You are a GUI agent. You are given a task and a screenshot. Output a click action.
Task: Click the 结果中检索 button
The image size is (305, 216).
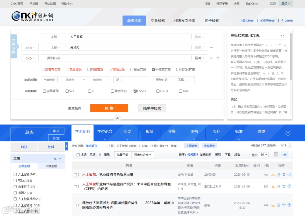pos(152,108)
